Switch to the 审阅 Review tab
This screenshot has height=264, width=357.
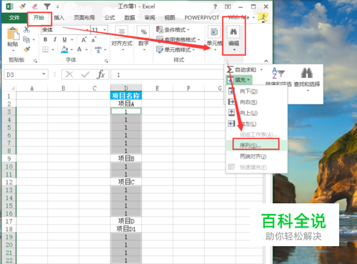(150, 18)
